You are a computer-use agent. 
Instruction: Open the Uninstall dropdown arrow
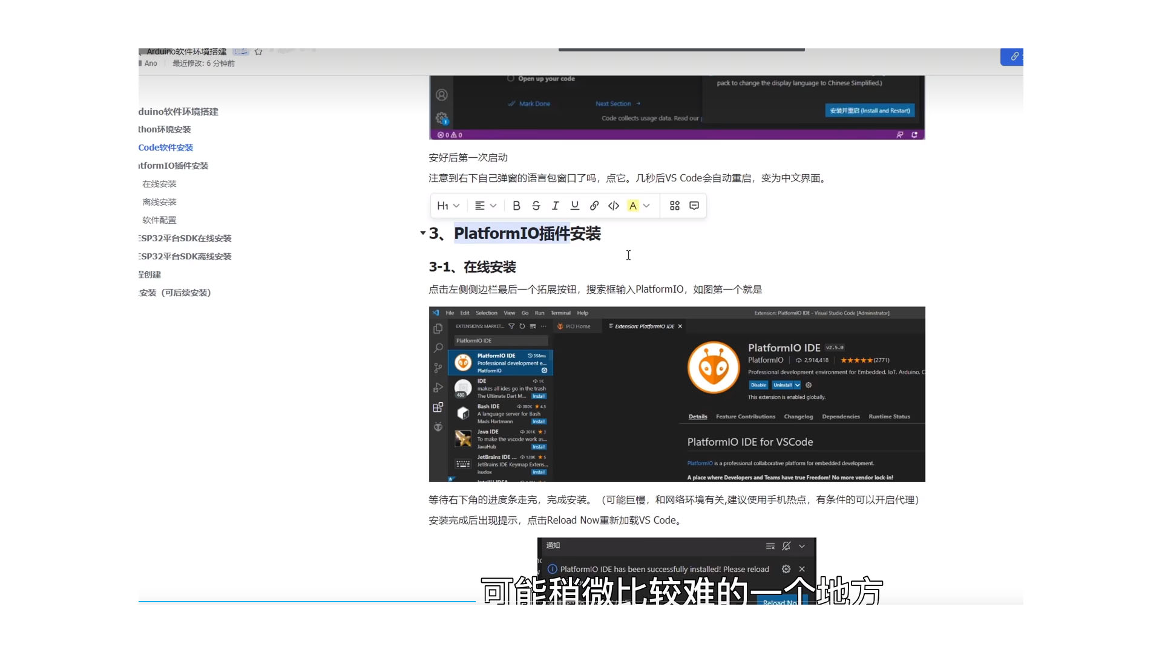tap(798, 385)
